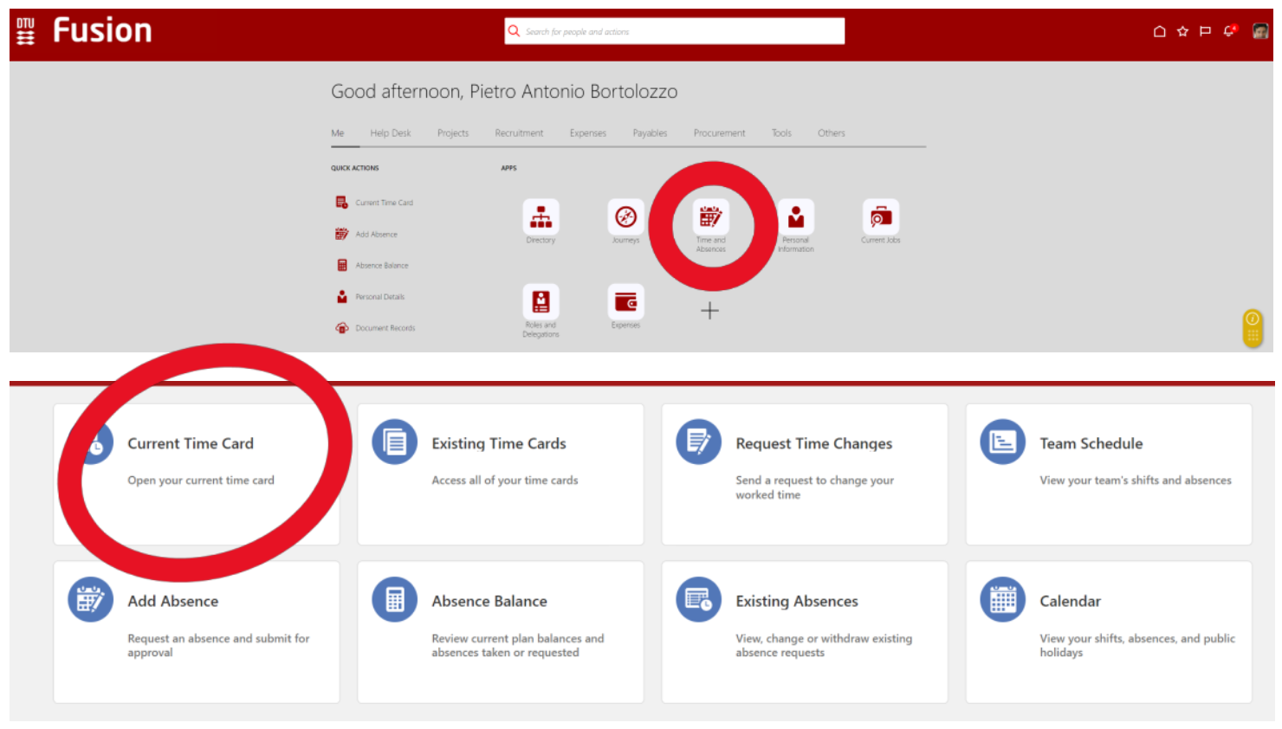
Task: Click the Add Absence quick action icon
Action: 342,234
